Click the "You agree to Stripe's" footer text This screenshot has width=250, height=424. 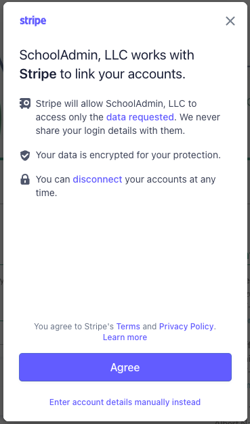point(74,327)
